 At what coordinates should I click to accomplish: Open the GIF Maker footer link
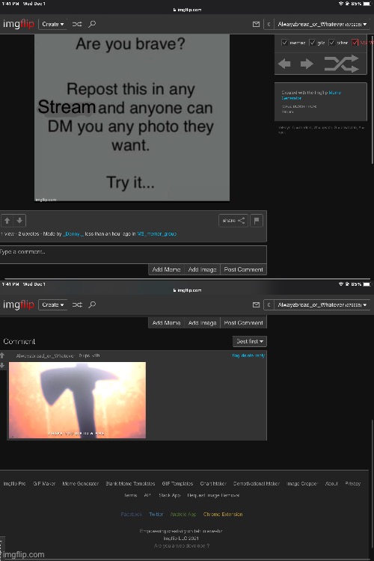click(x=44, y=483)
